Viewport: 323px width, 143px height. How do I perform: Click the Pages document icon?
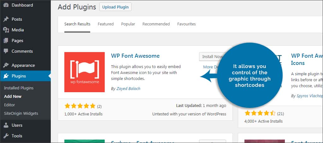tap(6, 40)
